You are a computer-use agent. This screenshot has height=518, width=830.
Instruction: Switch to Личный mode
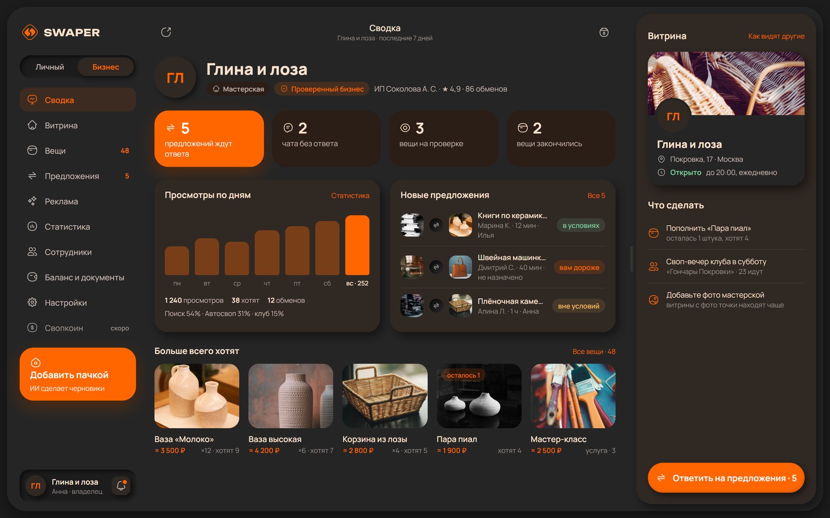pyautogui.click(x=50, y=67)
